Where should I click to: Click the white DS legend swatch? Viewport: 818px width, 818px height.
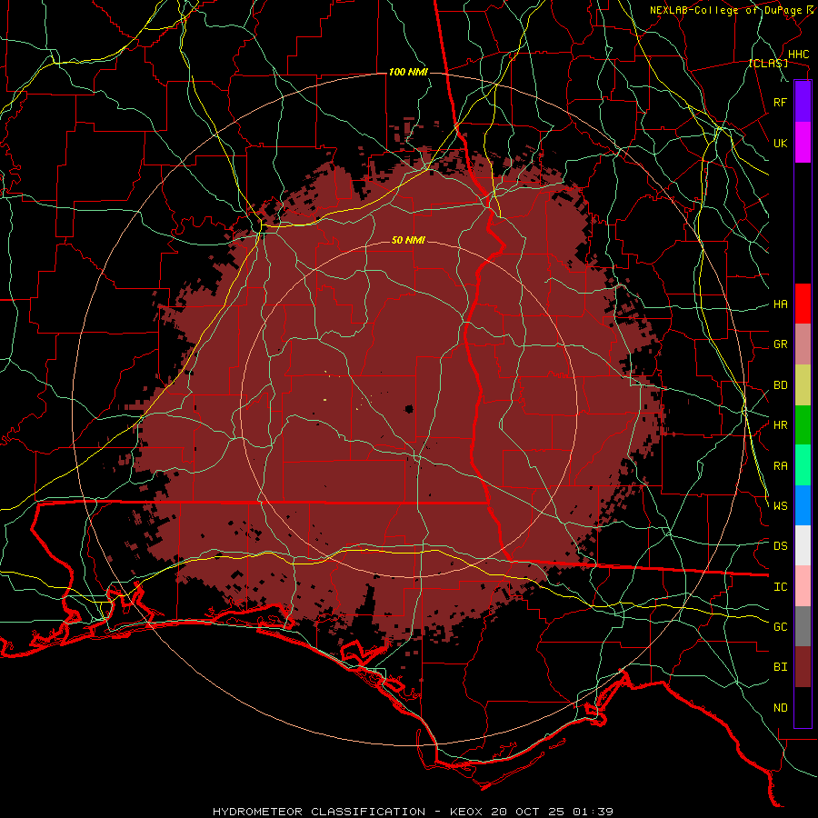pos(803,545)
